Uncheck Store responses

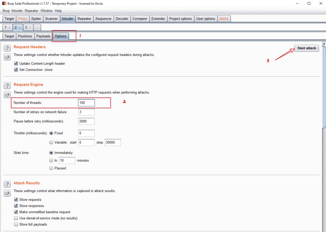coord(16,206)
